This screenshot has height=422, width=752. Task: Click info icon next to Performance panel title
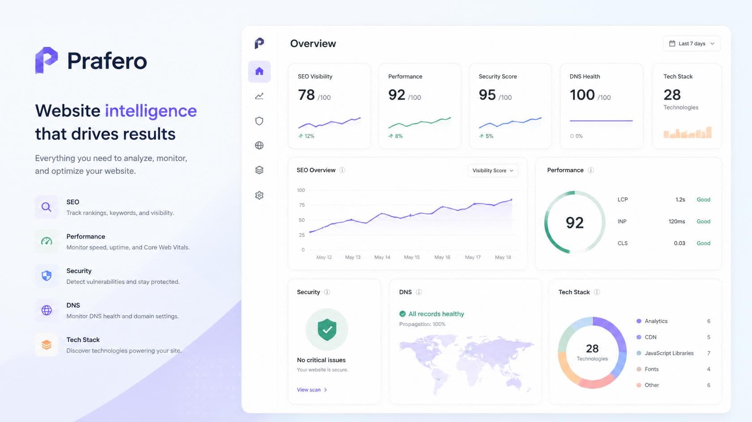click(x=591, y=170)
